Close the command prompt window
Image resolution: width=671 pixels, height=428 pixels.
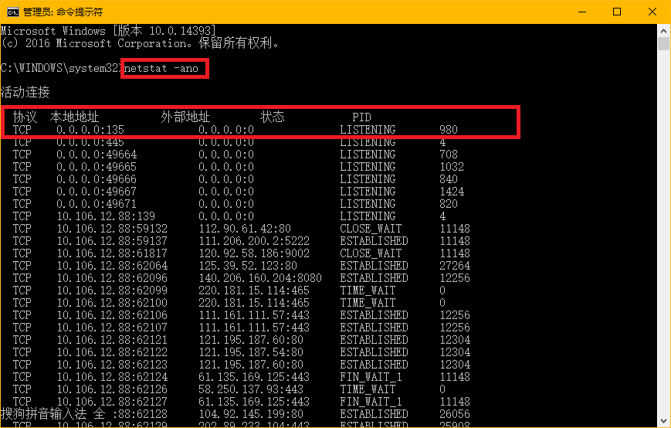652,12
